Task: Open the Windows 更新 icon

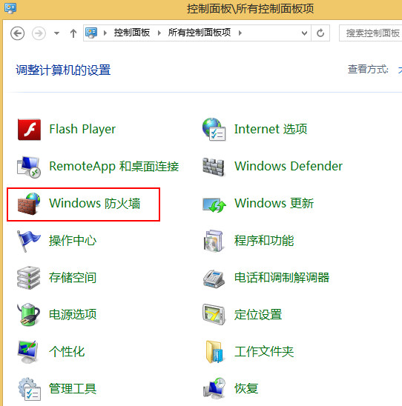Action: 214,204
